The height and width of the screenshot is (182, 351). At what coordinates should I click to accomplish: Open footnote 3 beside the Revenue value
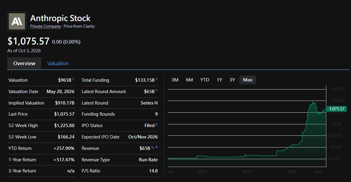click(152, 147)
